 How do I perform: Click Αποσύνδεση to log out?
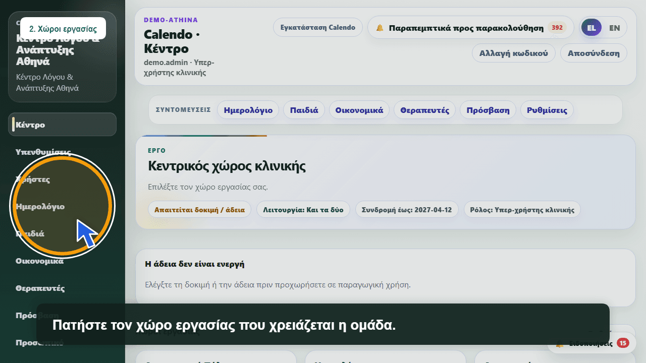coord(594,53)
